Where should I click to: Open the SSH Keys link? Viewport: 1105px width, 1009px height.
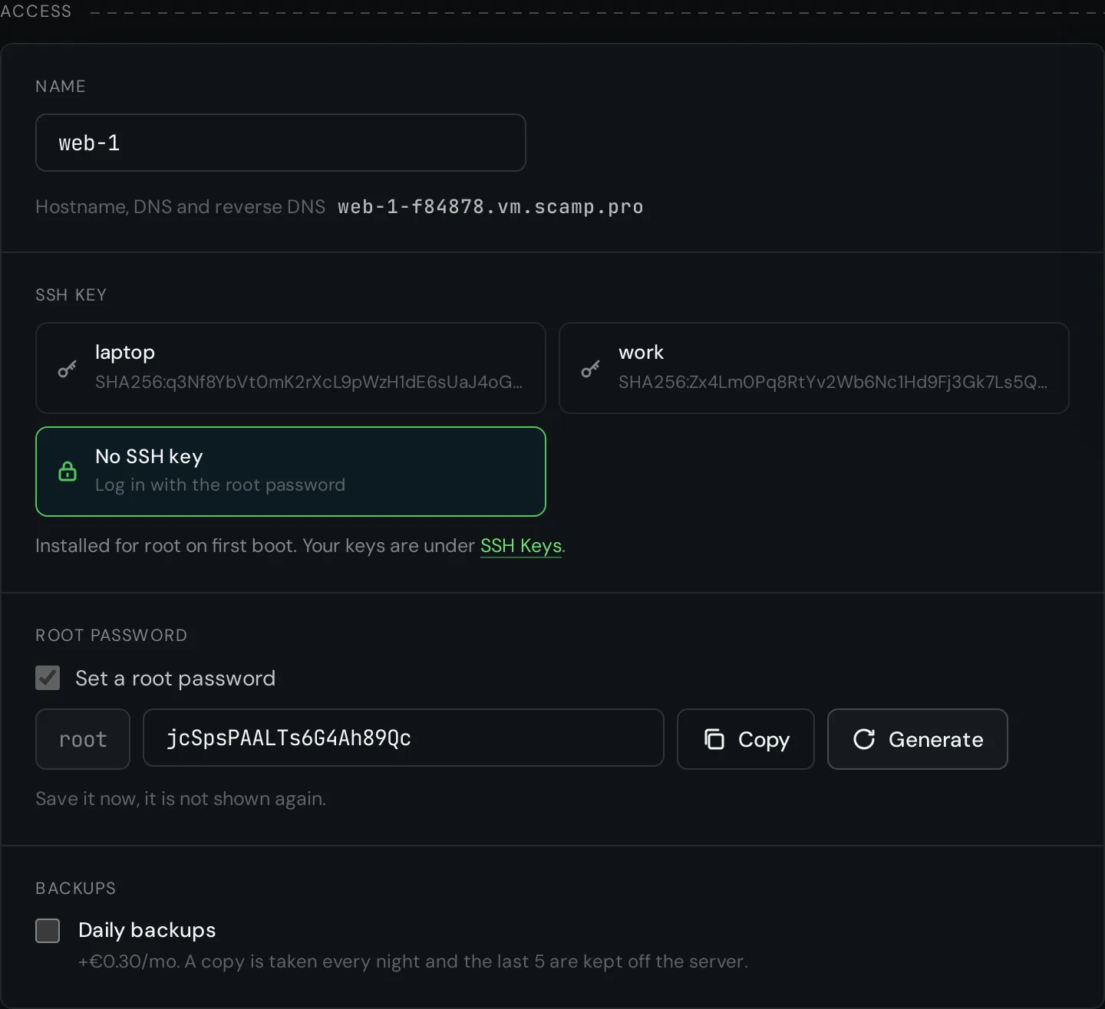pos(521,546)
